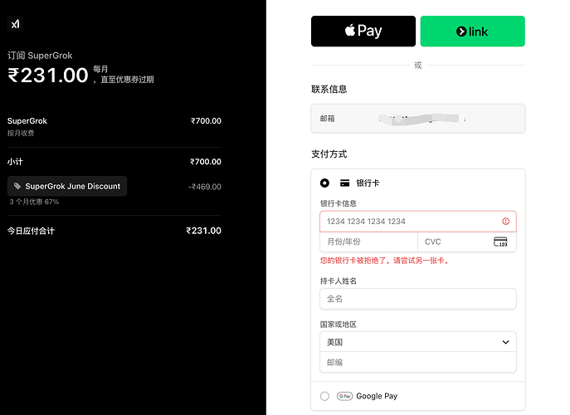Click the 按月收费 billing label
The width and height of the screenshot is (570, 415).
tap(21, 133)
